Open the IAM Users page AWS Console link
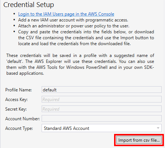165x148 pixels. 66,14
